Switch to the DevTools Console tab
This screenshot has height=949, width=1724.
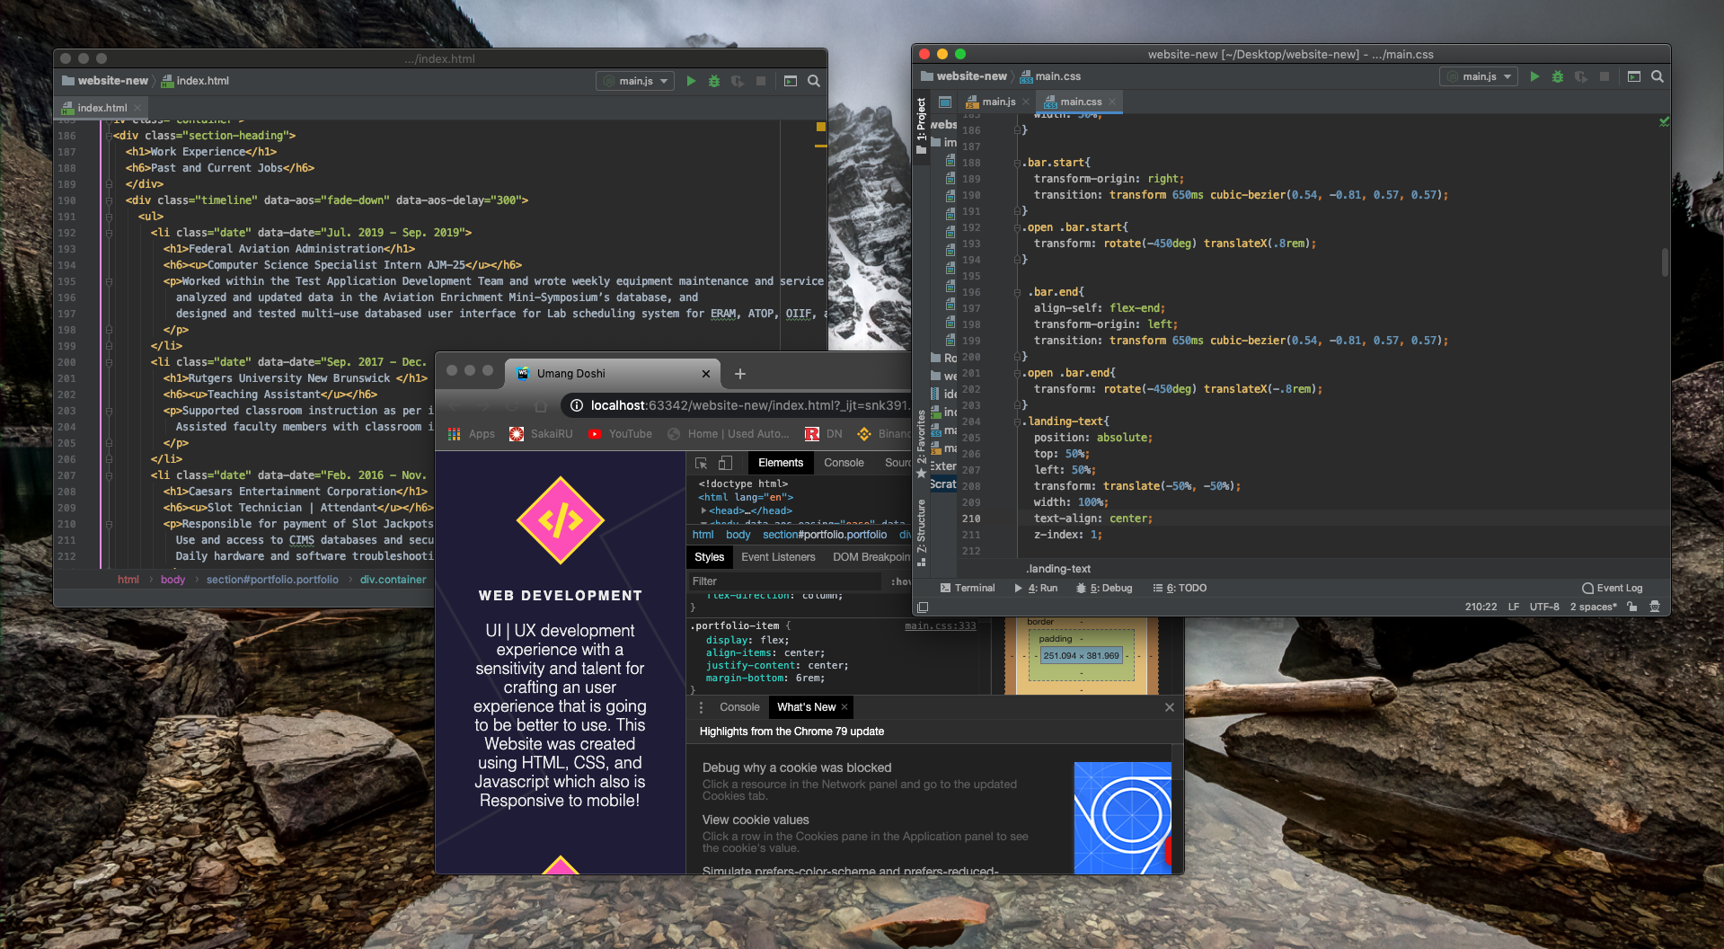[x=844, y=463]
